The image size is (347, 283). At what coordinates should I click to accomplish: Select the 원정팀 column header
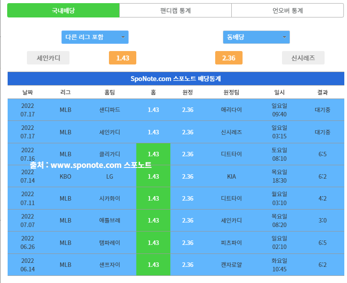[x=231, y=92]
